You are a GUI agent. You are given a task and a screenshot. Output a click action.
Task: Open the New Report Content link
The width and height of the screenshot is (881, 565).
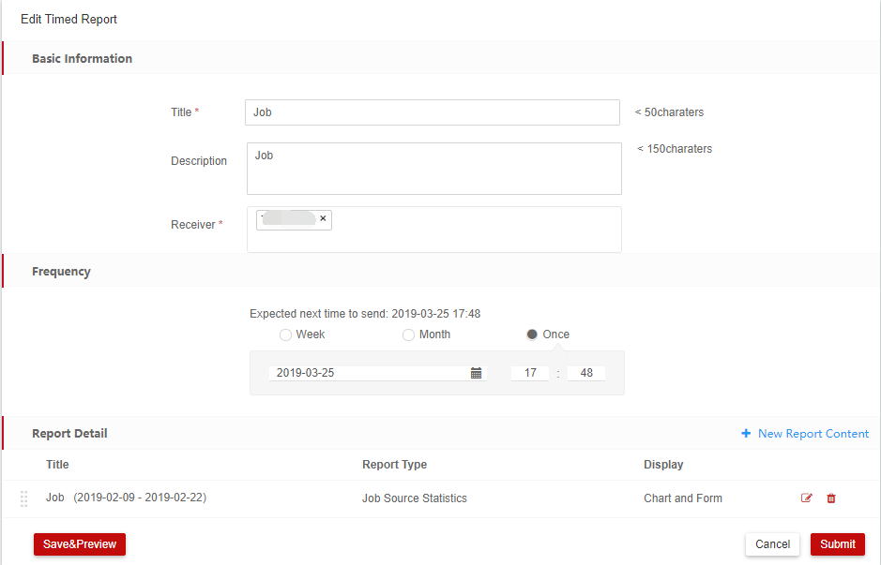pyautogui.click(x=813, y=434)
